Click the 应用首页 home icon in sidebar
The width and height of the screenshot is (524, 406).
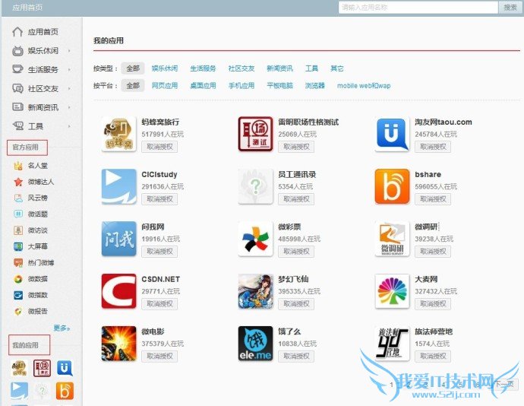[17, 32]
